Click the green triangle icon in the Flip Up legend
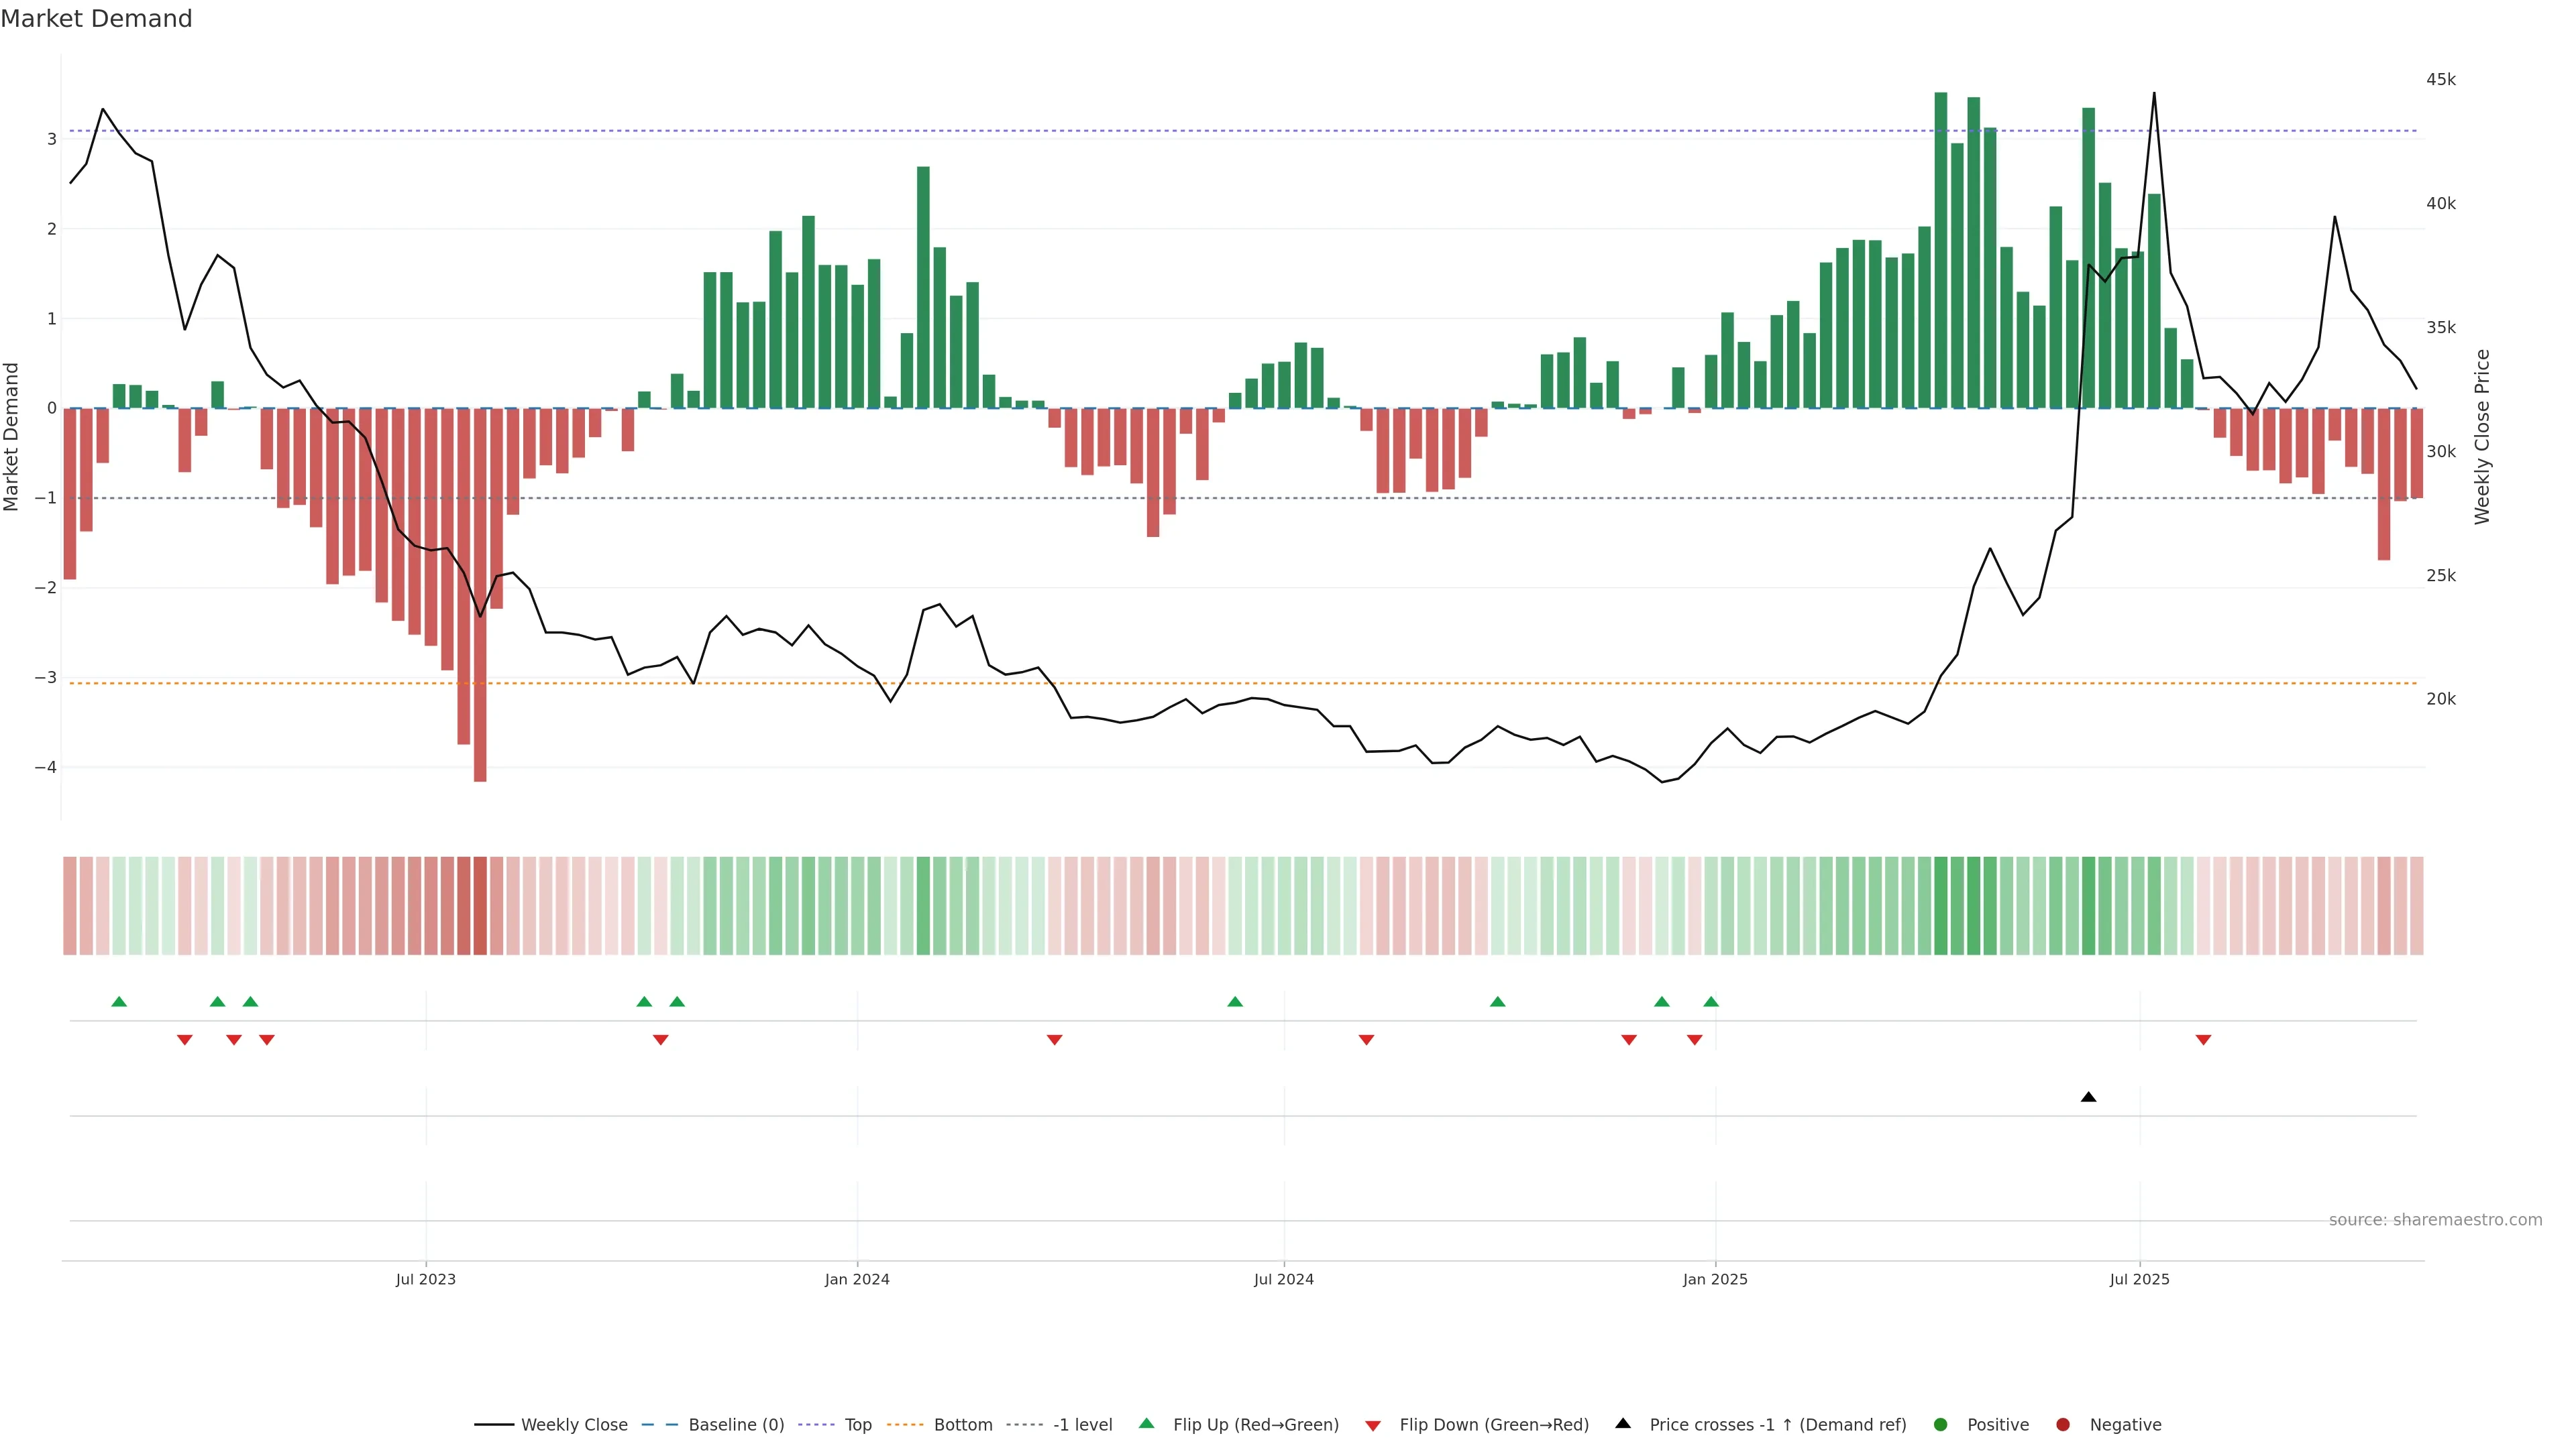Screen dimensions: 2576x1448 [1147, 1423]
